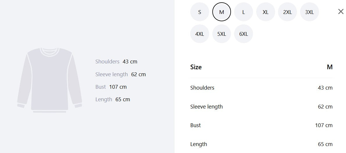Click the Length row in table
This screenshot has height=153, width=346.
(261, 144)
